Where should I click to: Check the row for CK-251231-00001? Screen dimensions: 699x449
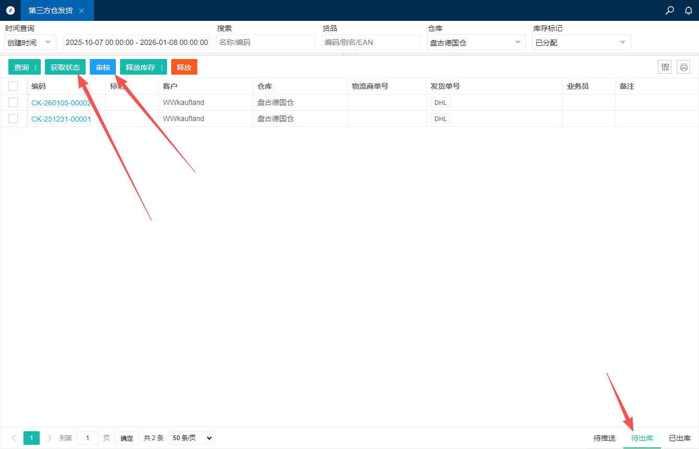click(13, 119)
